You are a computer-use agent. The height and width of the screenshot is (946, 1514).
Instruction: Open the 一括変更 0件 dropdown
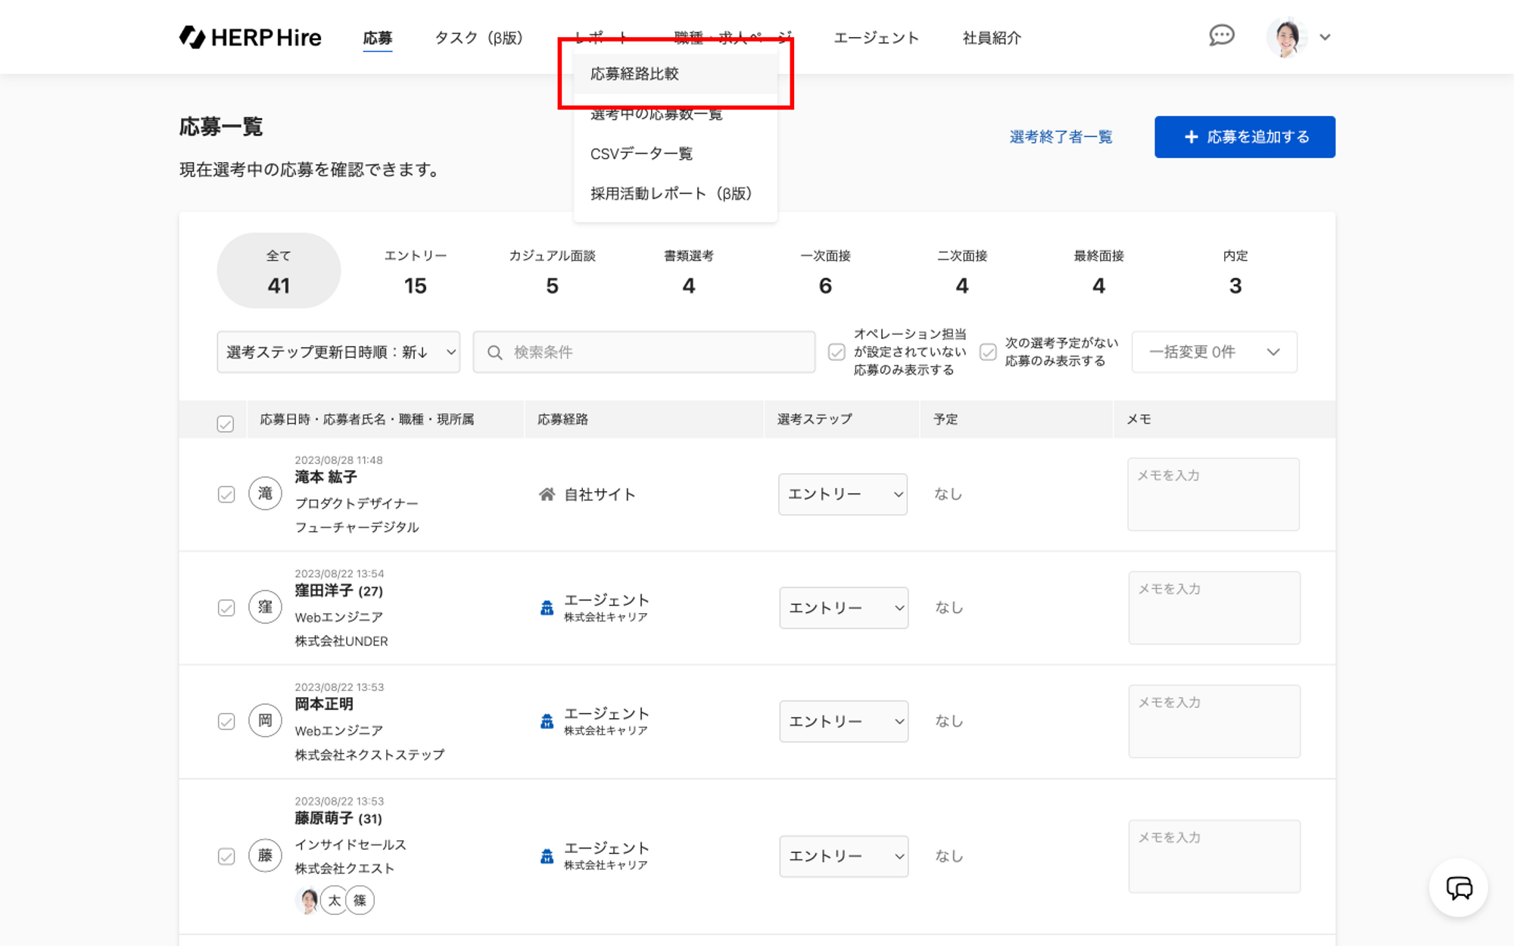click(1213, 352)
